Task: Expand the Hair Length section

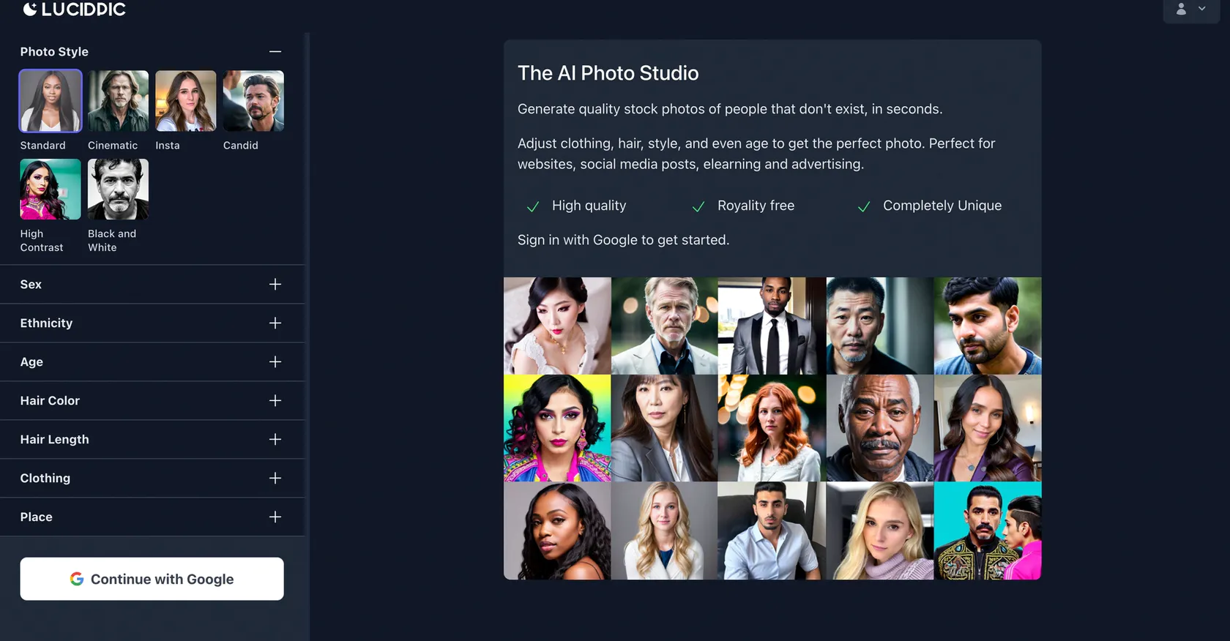Action: (x=275, y=440)
